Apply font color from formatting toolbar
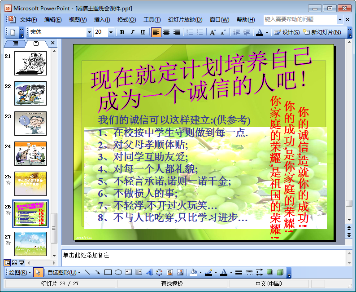The height and width of the screenshot is (292, 356). pyautogui.click(x=260, y=32)
